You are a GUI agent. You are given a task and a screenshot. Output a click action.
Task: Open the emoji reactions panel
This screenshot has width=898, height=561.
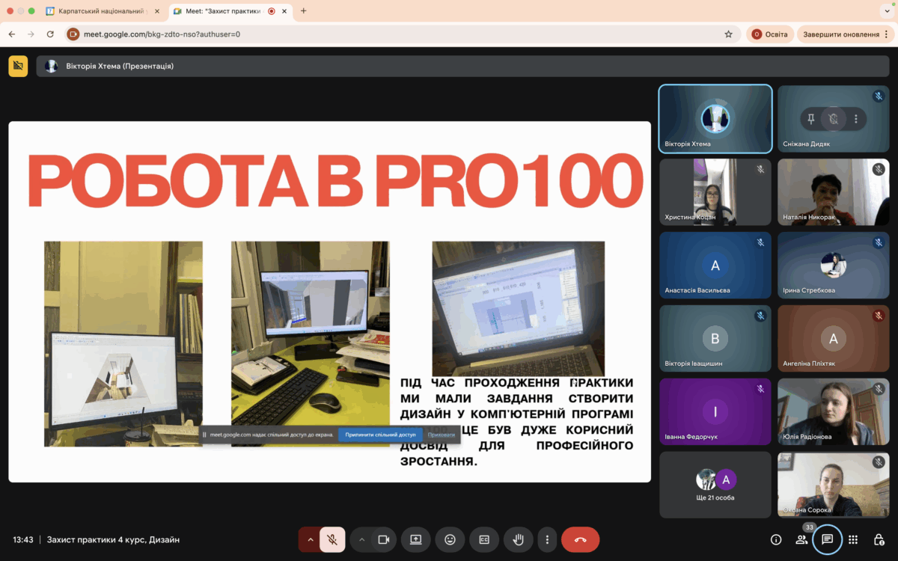click(x=450, y=539)
